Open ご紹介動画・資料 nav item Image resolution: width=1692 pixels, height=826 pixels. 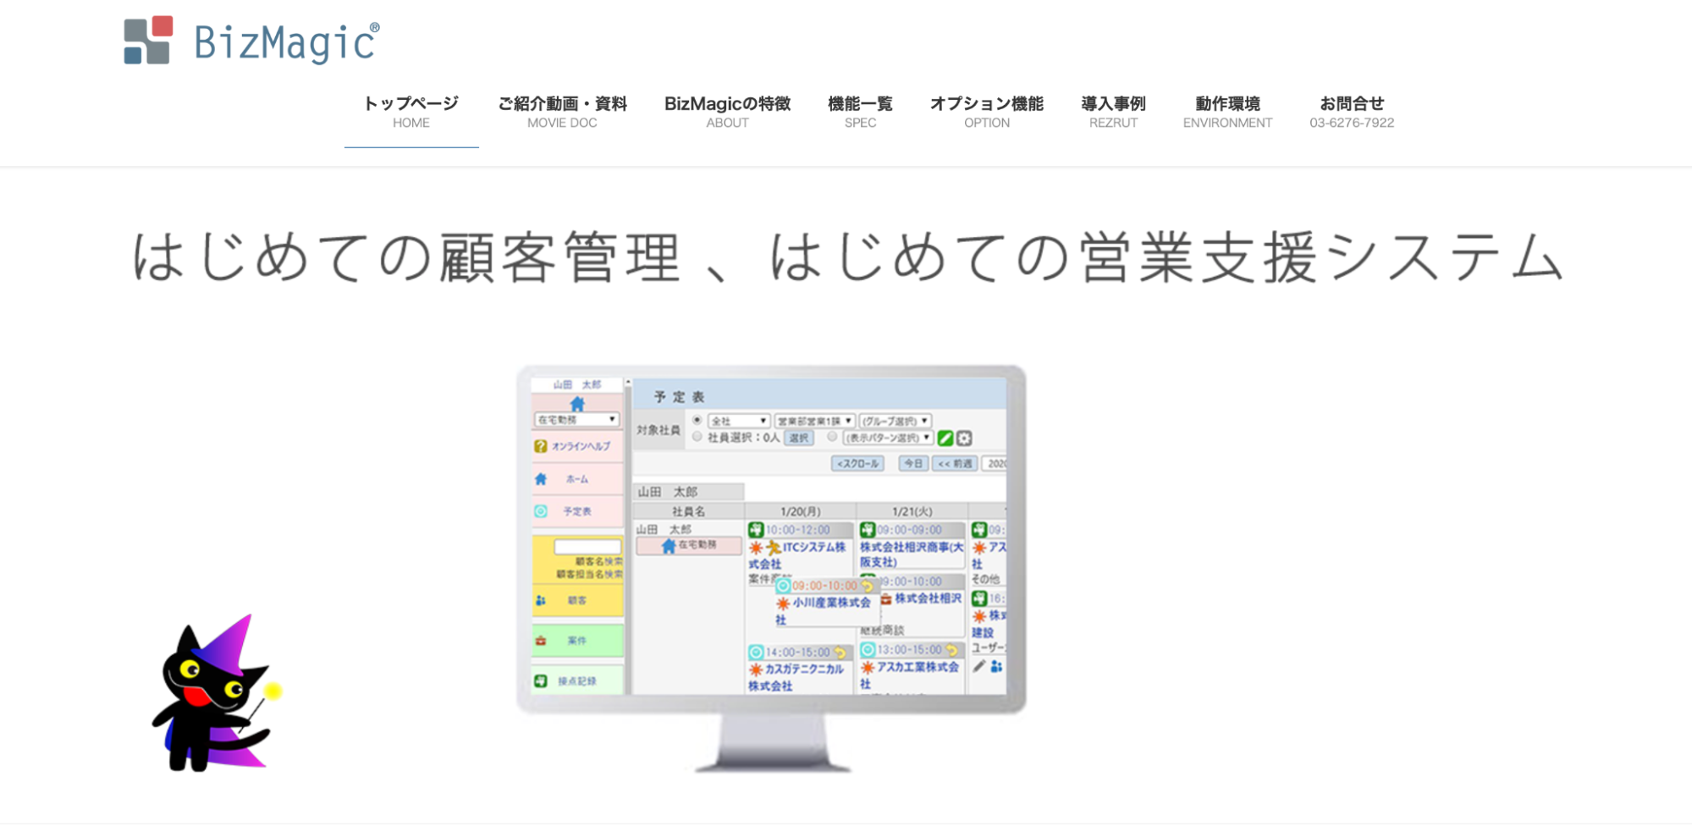562,112
